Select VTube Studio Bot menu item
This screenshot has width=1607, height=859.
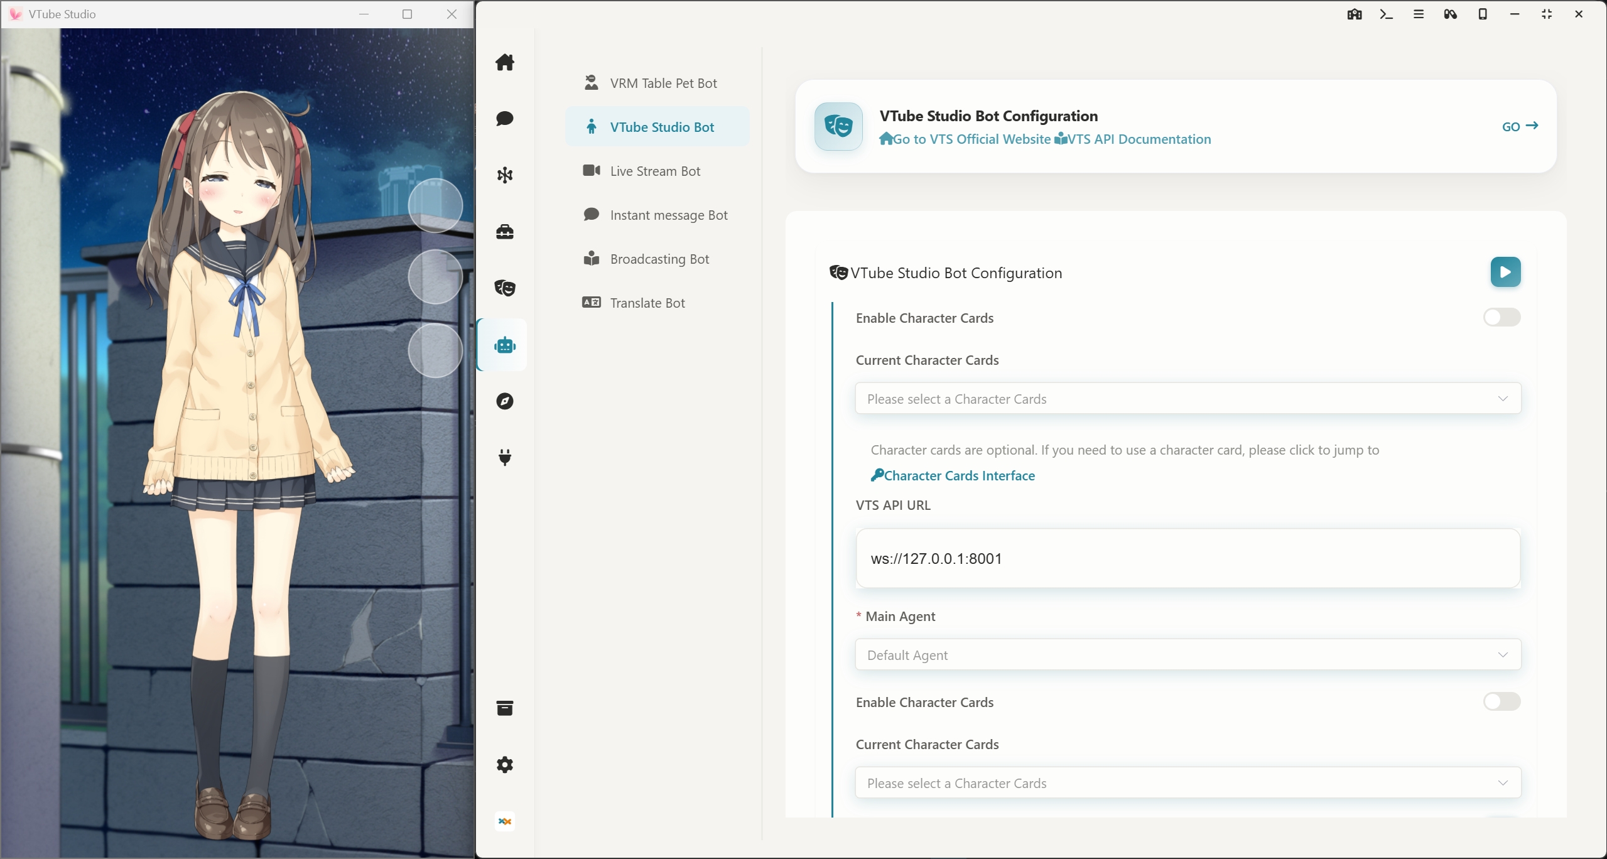[x=657, y=127]
